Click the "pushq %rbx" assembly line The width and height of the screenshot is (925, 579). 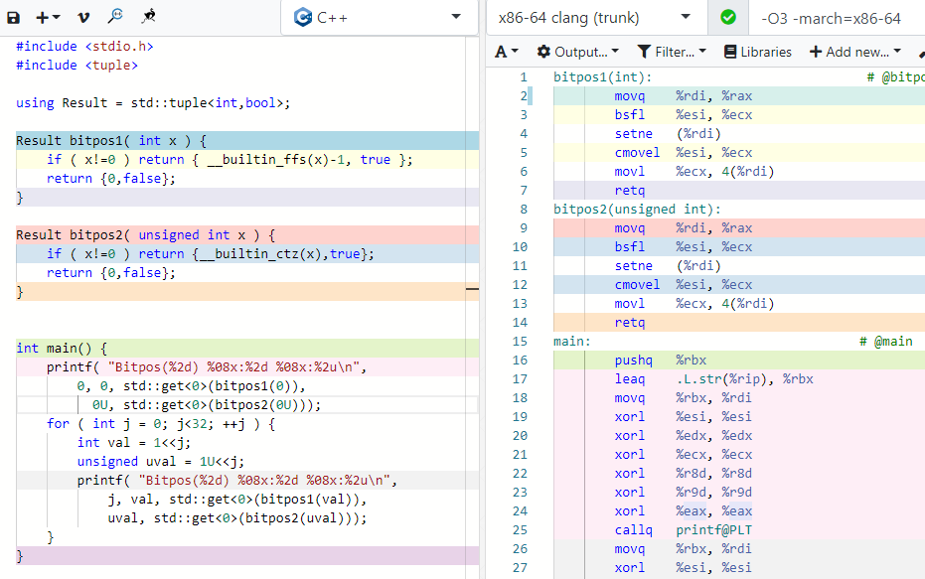pyautogui.click(x=660, y=361)
